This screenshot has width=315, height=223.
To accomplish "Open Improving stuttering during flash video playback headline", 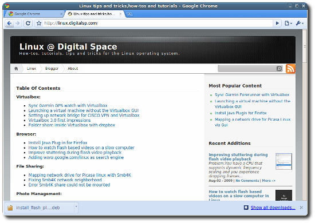I will pyautogui.click(x=238, y=157).
